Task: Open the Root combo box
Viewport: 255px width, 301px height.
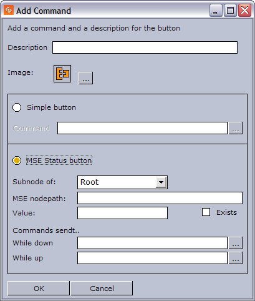Action: click(x=122, y=182)
